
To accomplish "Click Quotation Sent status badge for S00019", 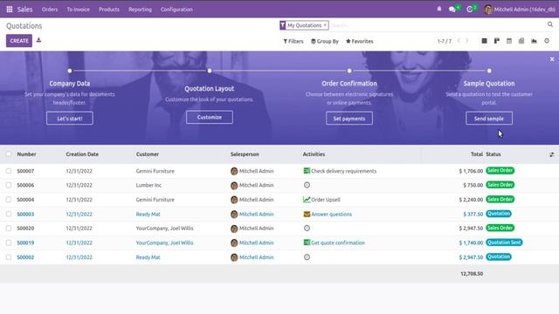I will (504, 242).
